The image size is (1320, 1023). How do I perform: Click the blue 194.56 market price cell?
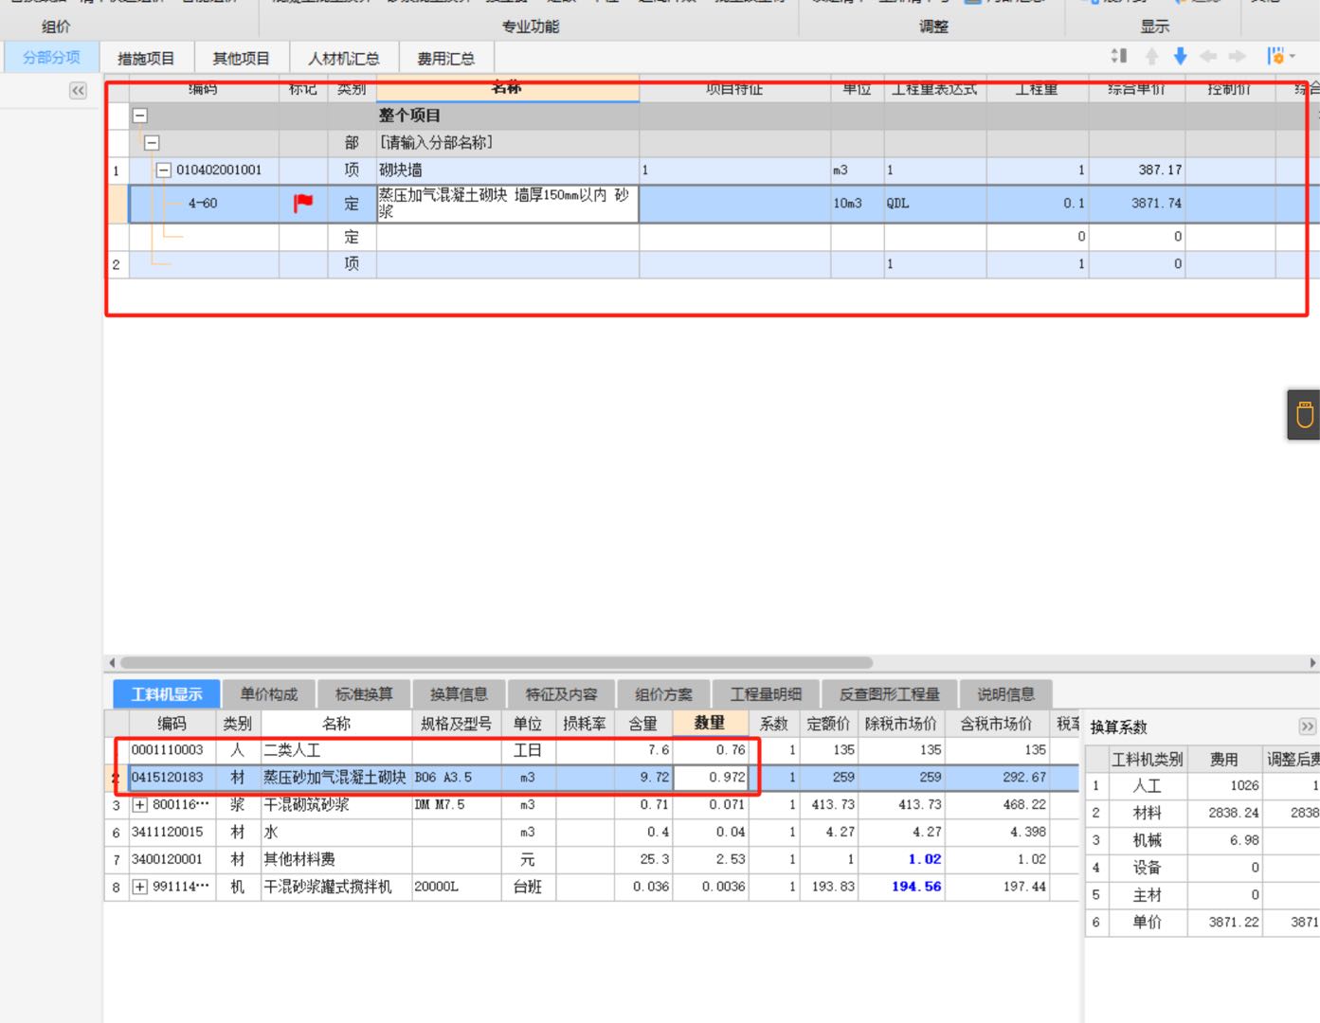pos(900,888)
